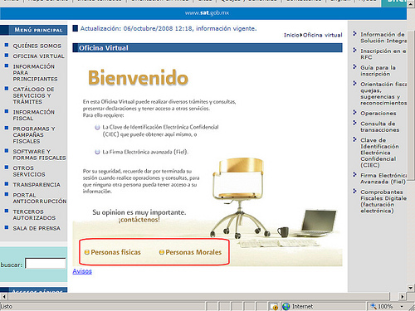Image resolution: width=415 pixels, height=311 pixels.
Task: Open Comprobantes Fiscales Digitales link
Action: point(383,202)
